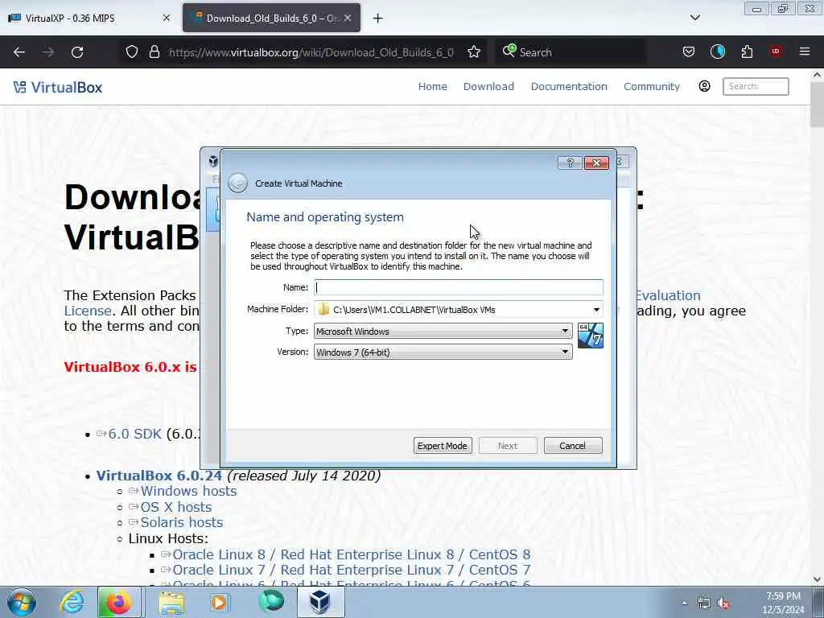Click the page vertical scrollbar thumb

[x=817, y=104]
